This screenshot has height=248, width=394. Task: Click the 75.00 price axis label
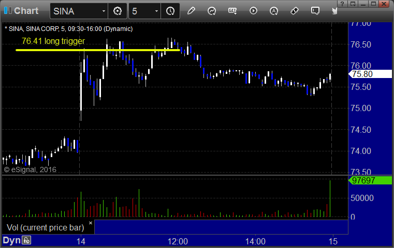tap(361, 108)
